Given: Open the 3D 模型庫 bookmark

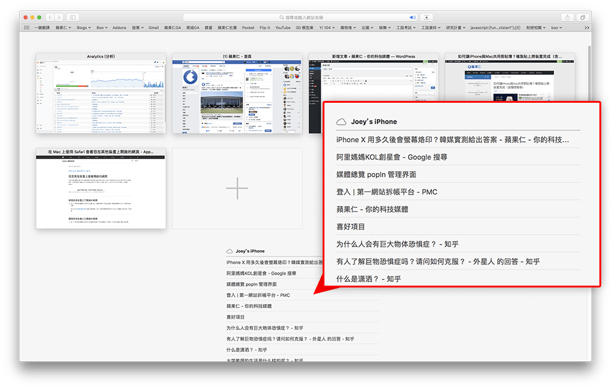Looking at the screenshot, I should click(304, 28).
